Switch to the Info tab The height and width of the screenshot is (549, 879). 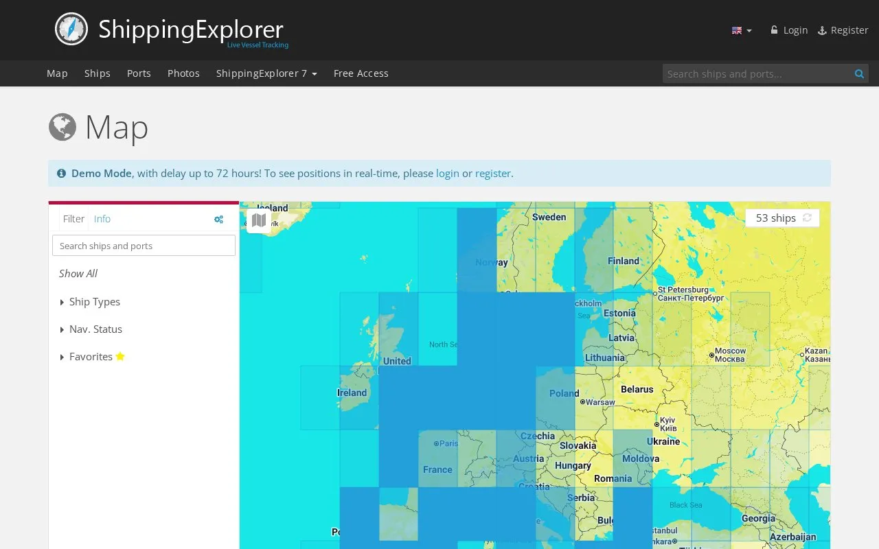coord(102,219)
